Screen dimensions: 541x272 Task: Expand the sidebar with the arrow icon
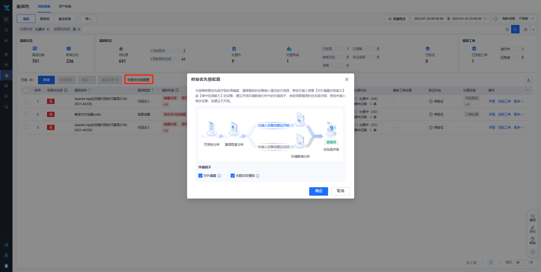6,19
